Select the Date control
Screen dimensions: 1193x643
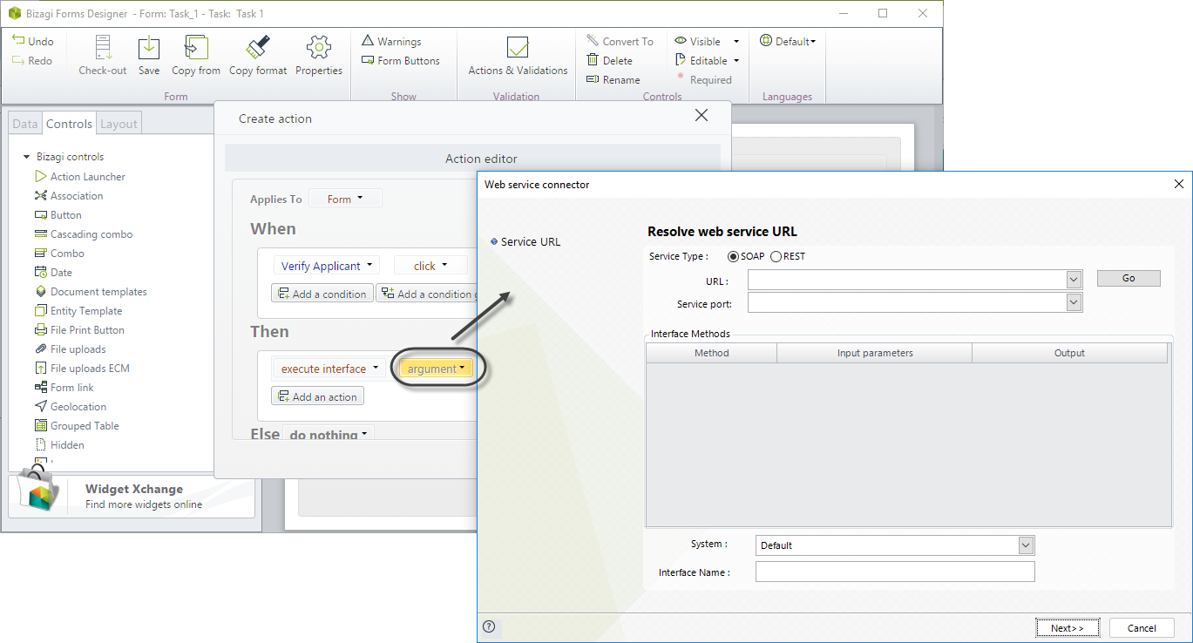point(53,272)
